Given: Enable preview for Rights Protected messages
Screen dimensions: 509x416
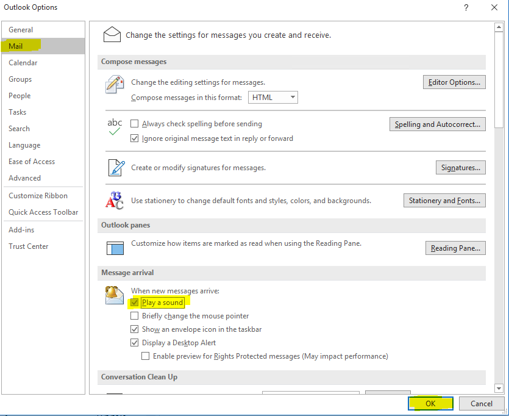Looking at the screenshot, I should click(146, 356).
